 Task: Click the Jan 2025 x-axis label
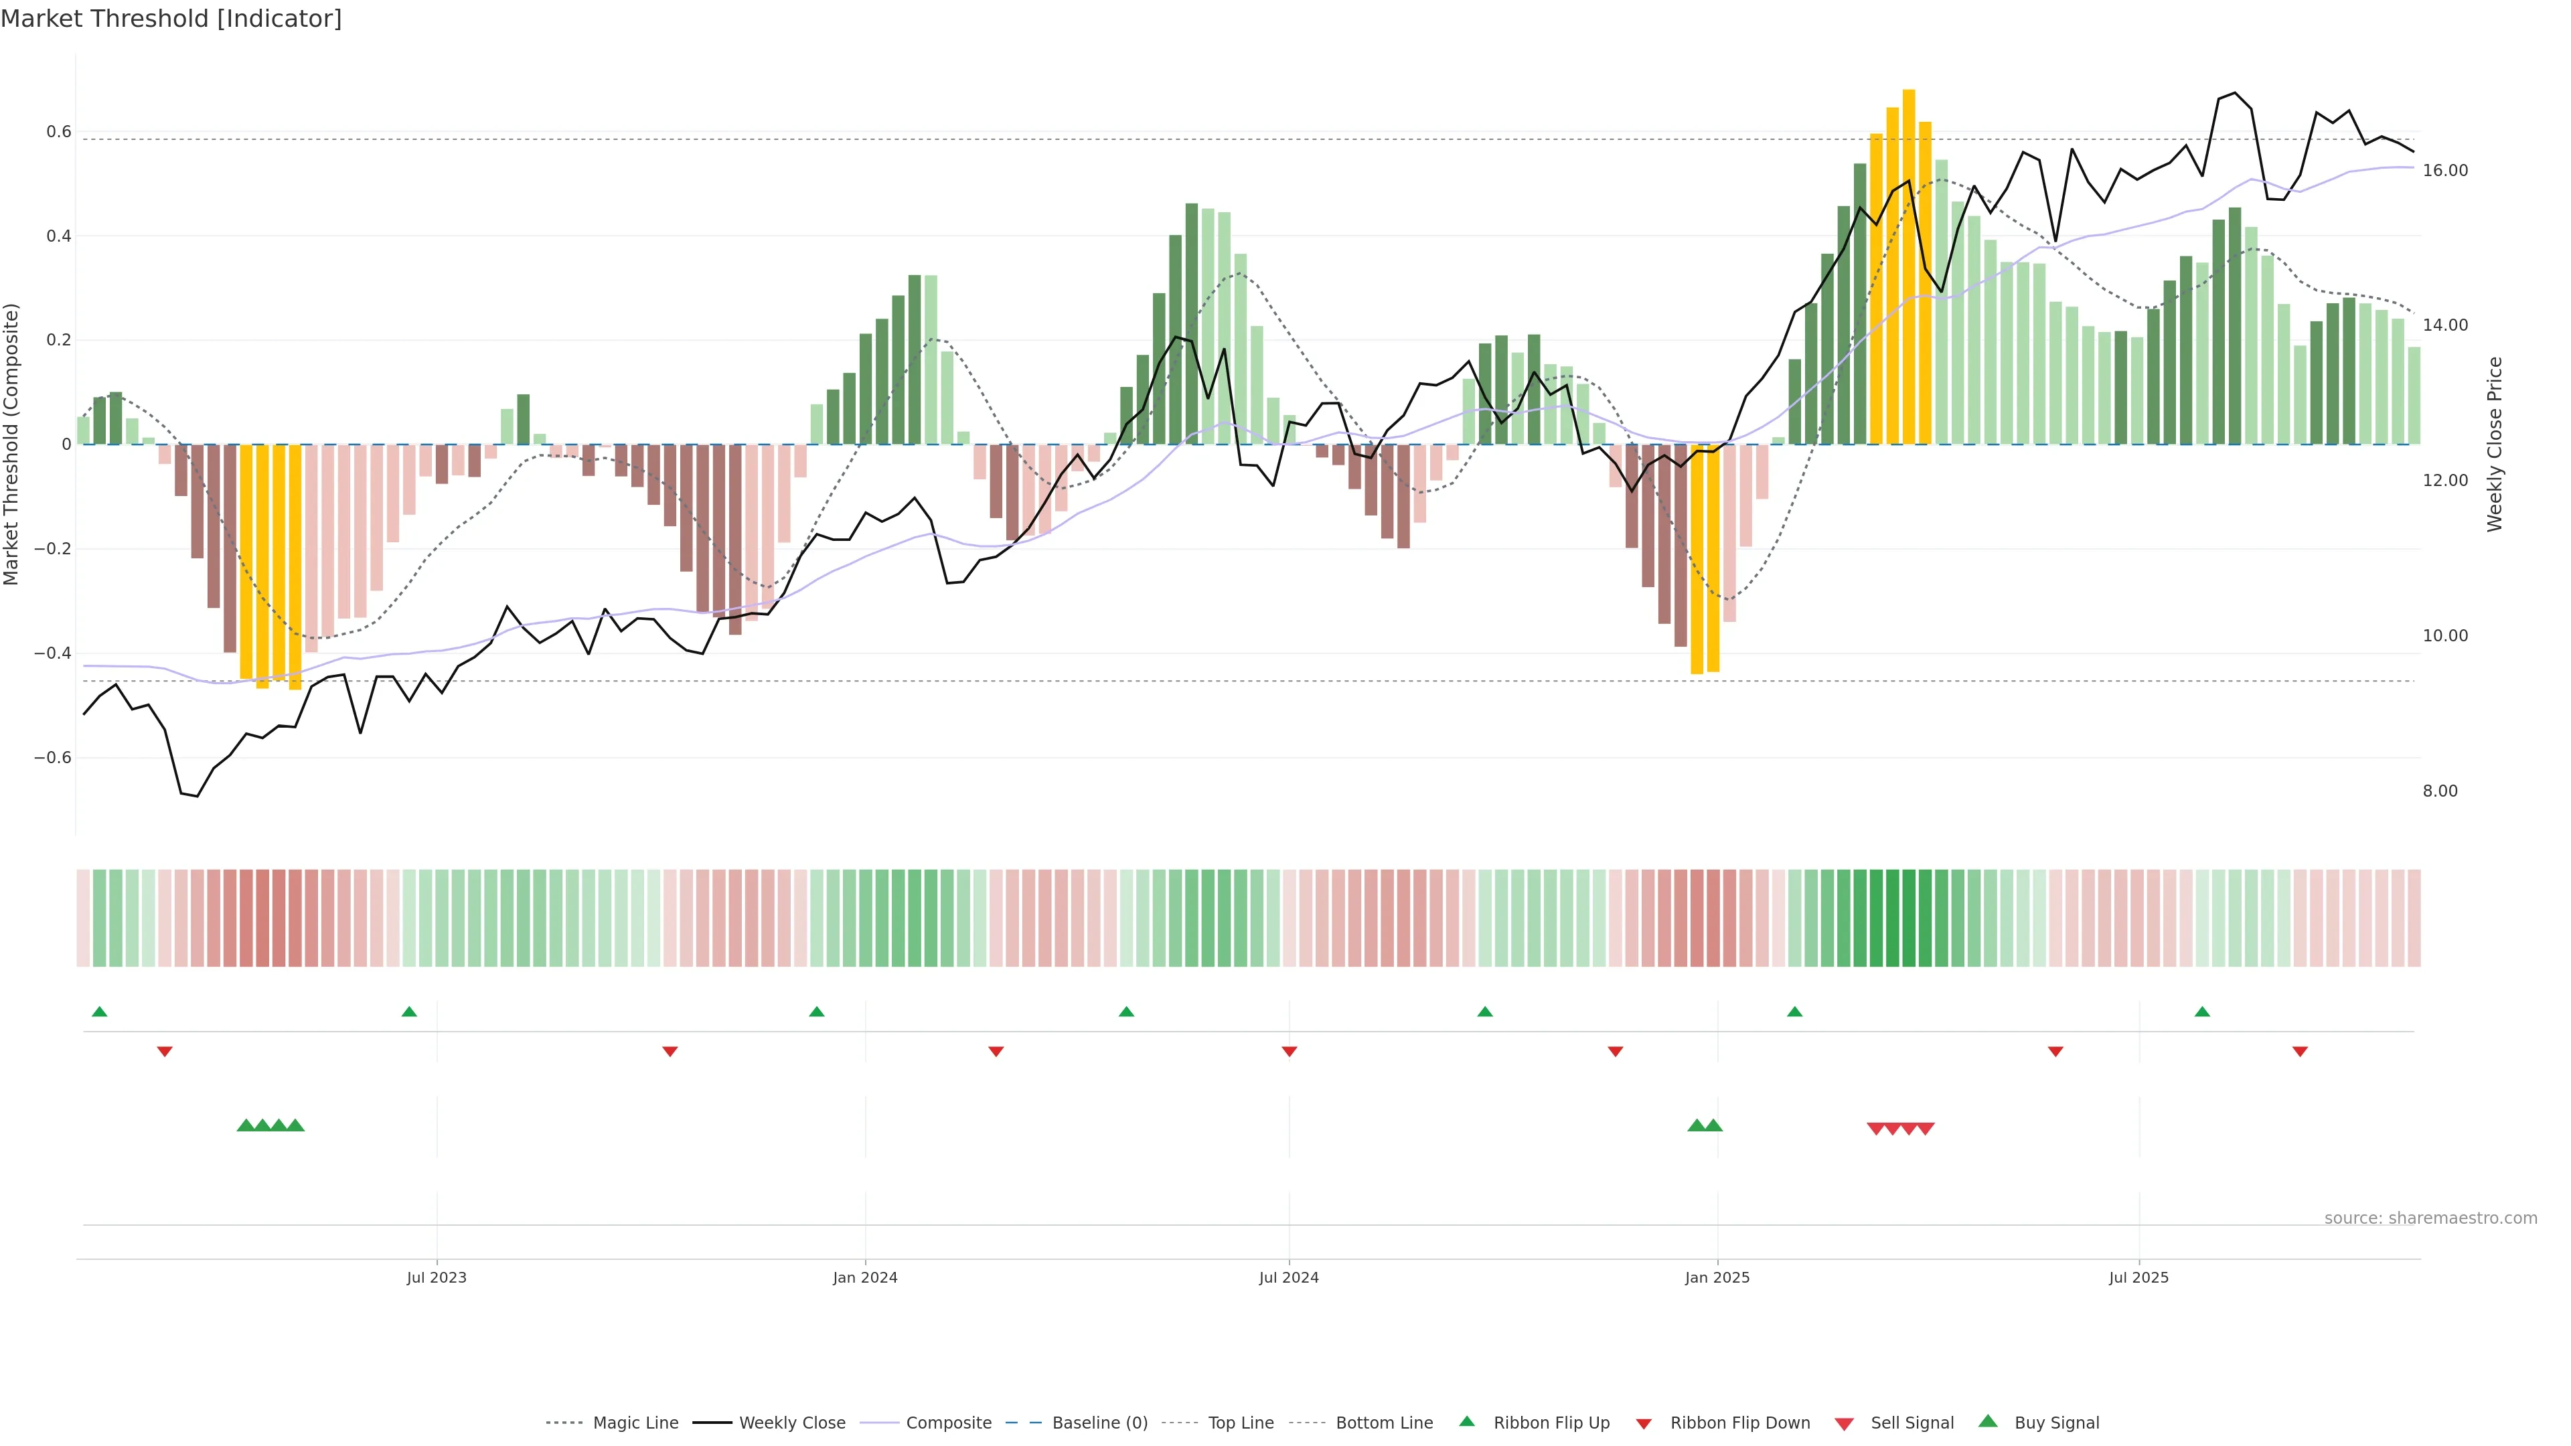click(1717, 1277)
